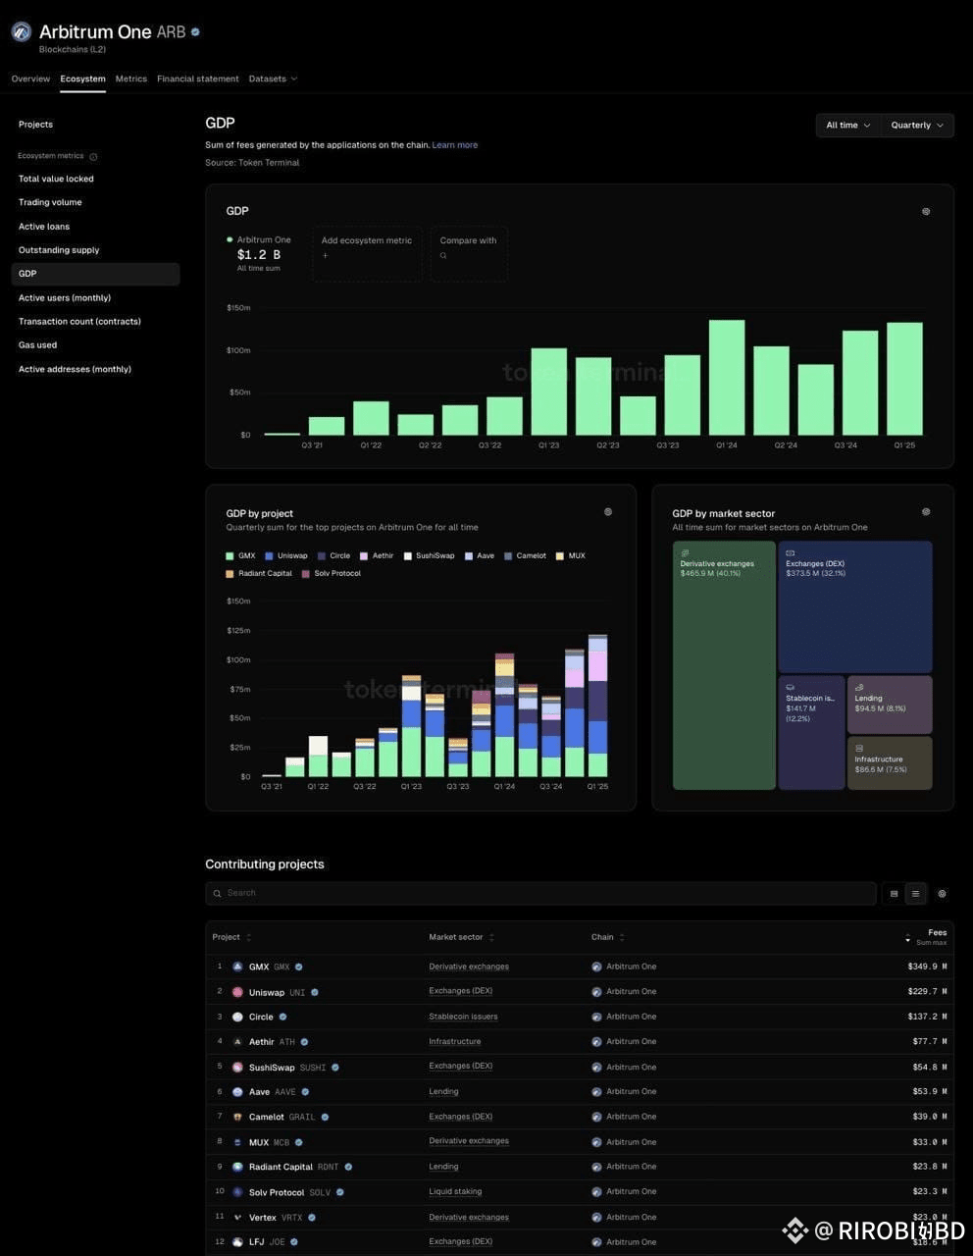This screenshot has width=973, height=1256.
Task: Open GDP chart settings gear icon
Action: [x=926, y=211]
